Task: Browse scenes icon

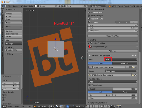Action: pyautogui.click(x=64, y=6)
